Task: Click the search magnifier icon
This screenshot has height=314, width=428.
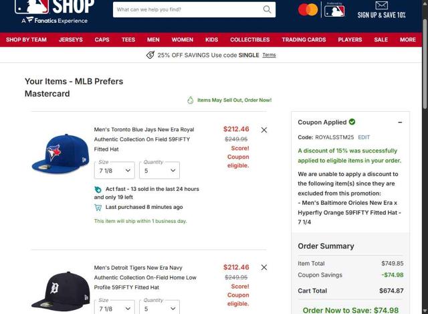Action: (267, 9)
